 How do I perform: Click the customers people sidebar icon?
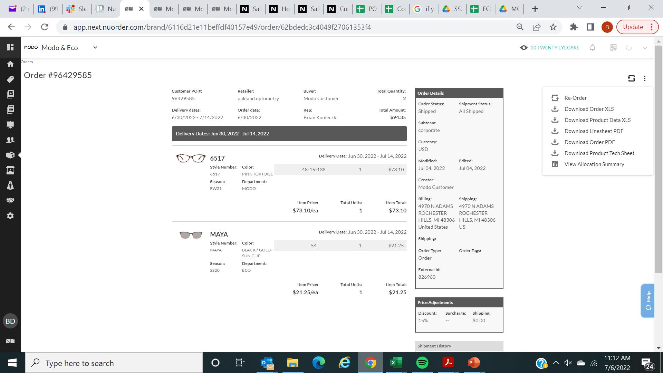[x=10, y=140]
